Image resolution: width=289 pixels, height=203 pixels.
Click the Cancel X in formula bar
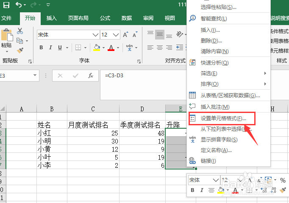pyautogui.click(x=60, y=76)
